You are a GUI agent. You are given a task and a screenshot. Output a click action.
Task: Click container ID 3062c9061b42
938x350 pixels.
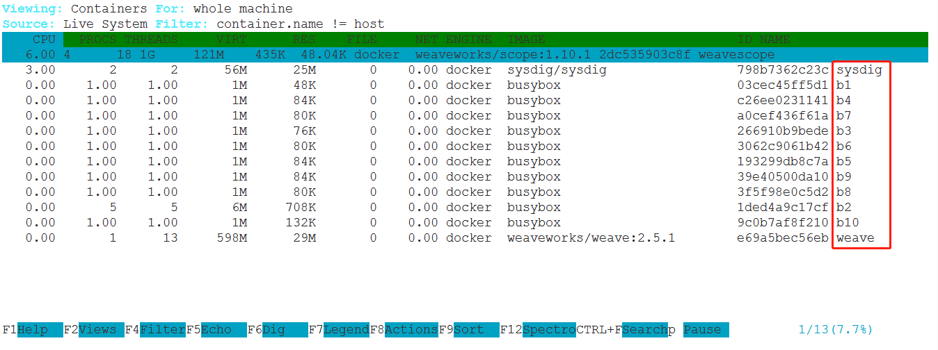[x=783, y=147]
